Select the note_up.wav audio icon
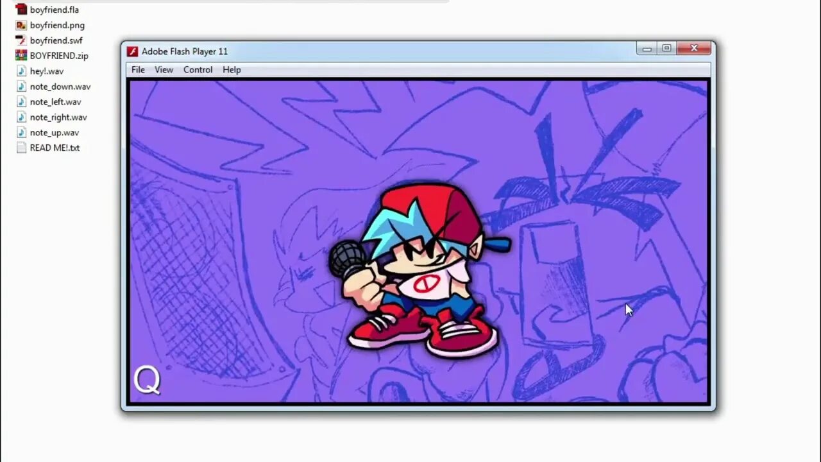The width and height of the screenshot is (821, 462). point(21,133)
